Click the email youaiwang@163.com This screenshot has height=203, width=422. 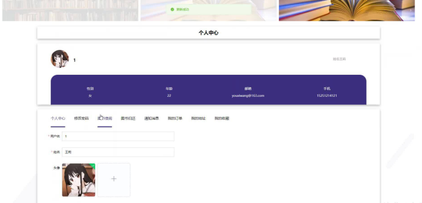click(248, 96)
